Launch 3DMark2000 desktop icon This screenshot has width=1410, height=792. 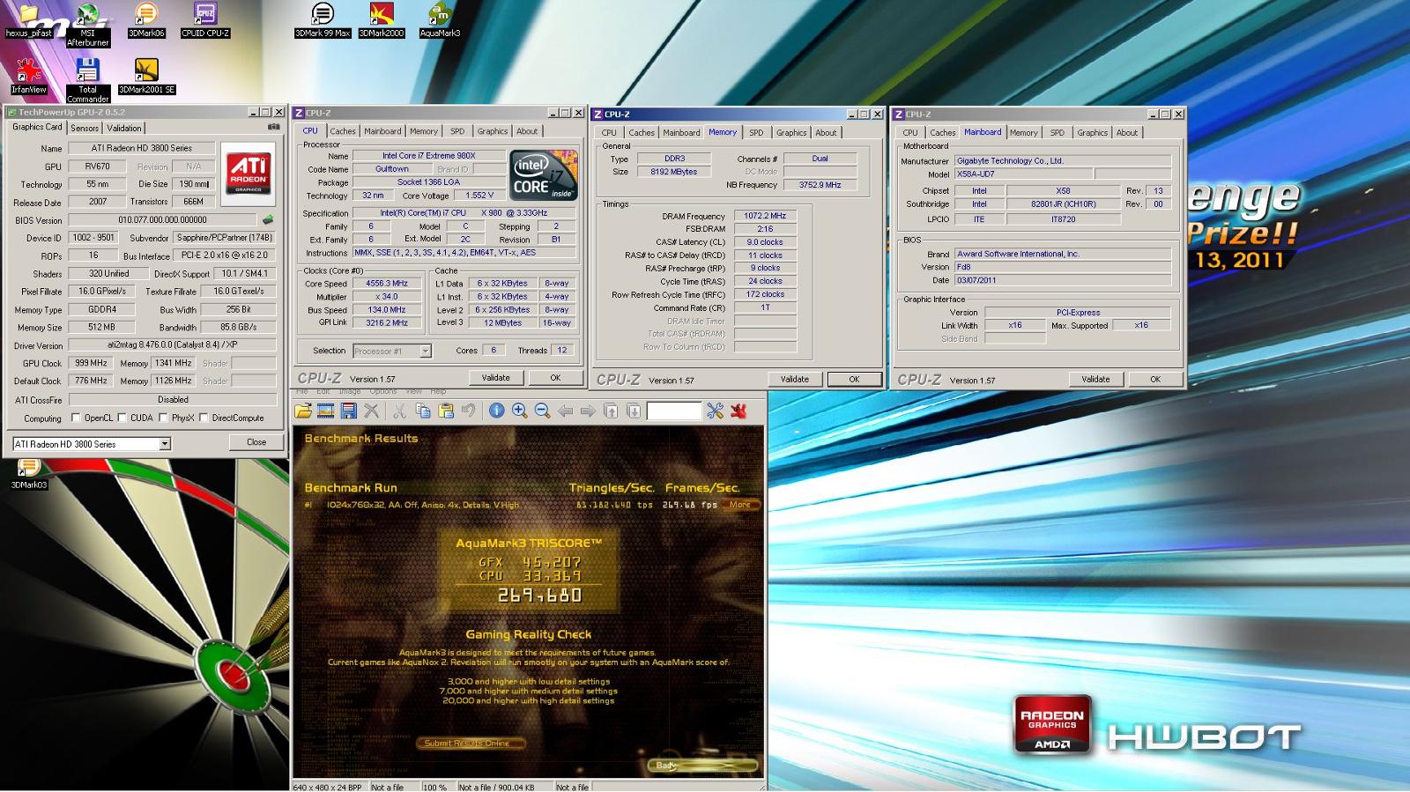click(381, 21)
